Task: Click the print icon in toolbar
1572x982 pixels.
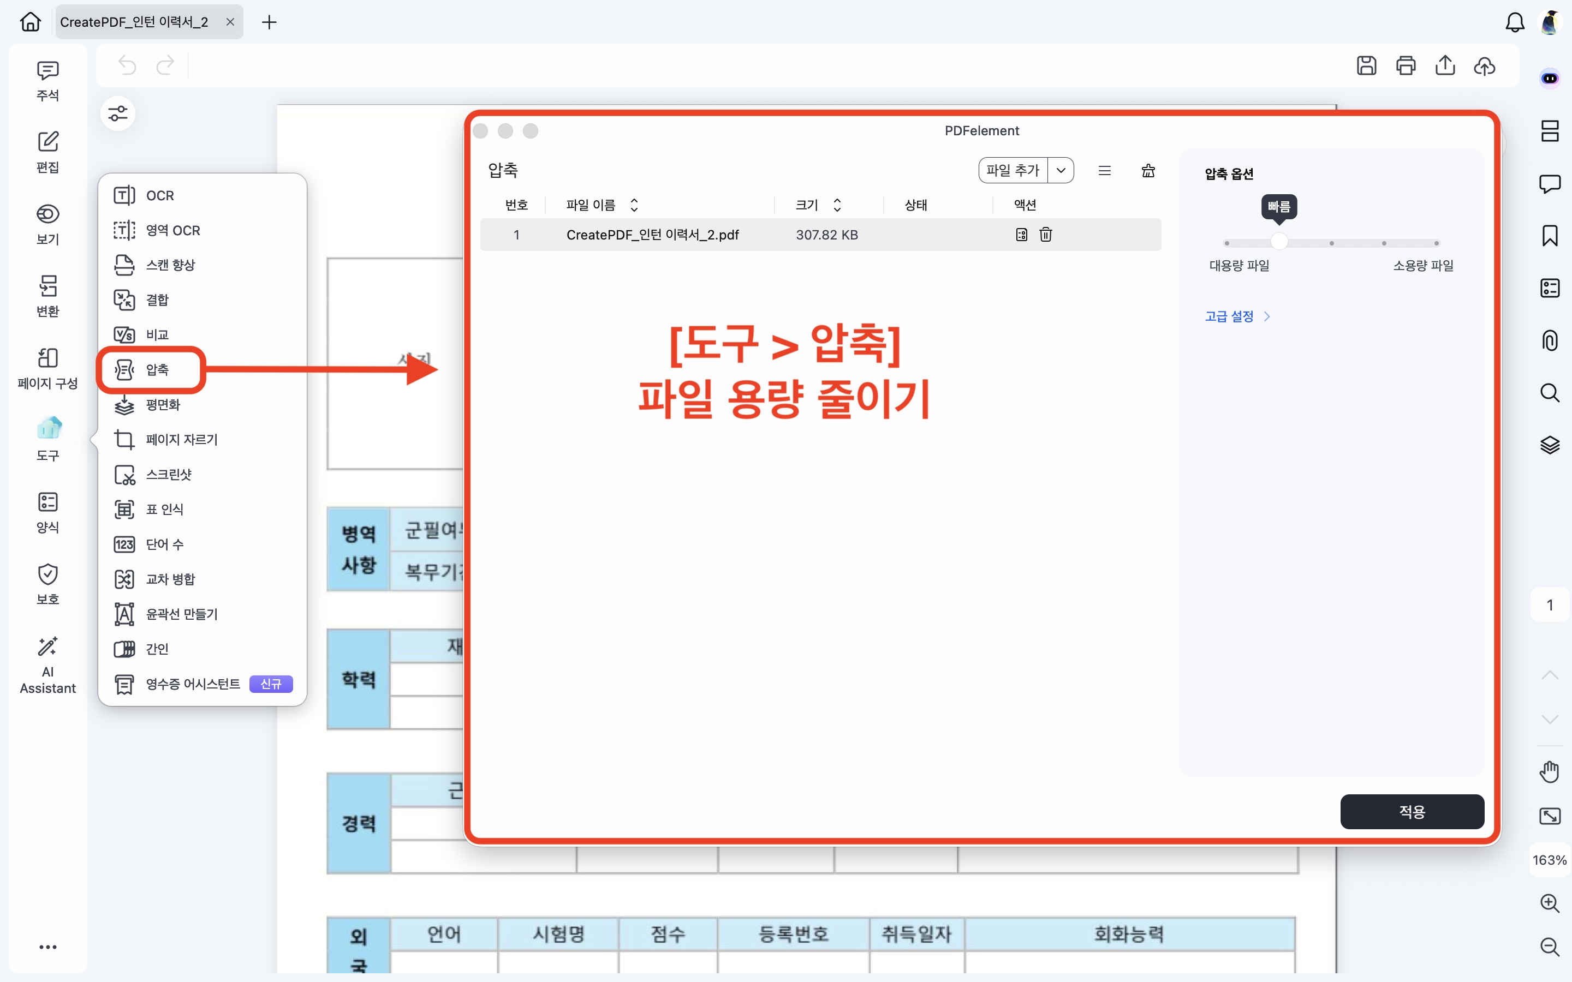Action: [1406, 65]
